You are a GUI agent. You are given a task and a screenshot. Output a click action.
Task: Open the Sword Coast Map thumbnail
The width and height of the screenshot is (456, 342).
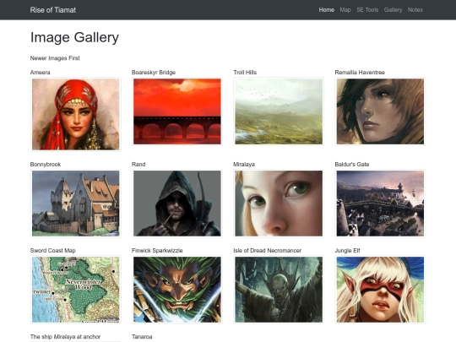[x=76, y=290]
